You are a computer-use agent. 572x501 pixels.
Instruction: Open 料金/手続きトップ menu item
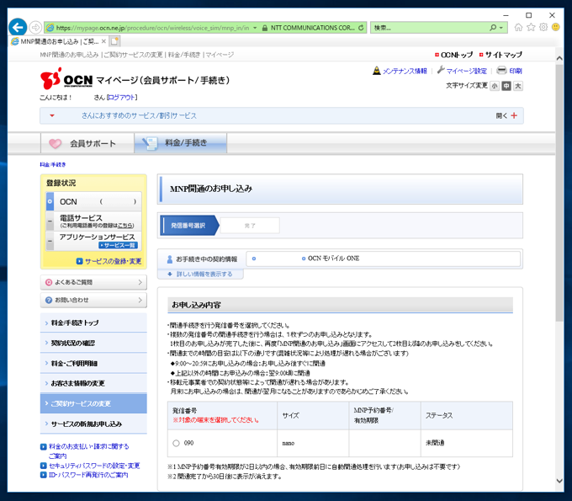tap(93, 322)
